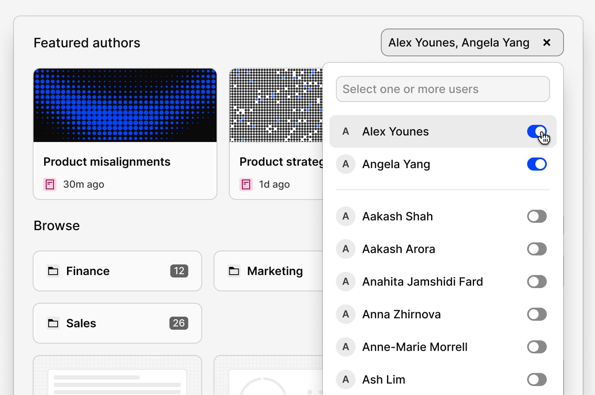Viewport: 595px width, 395px height.
Task: Click the '30m ago' timestamp
Action: point(83,184)
